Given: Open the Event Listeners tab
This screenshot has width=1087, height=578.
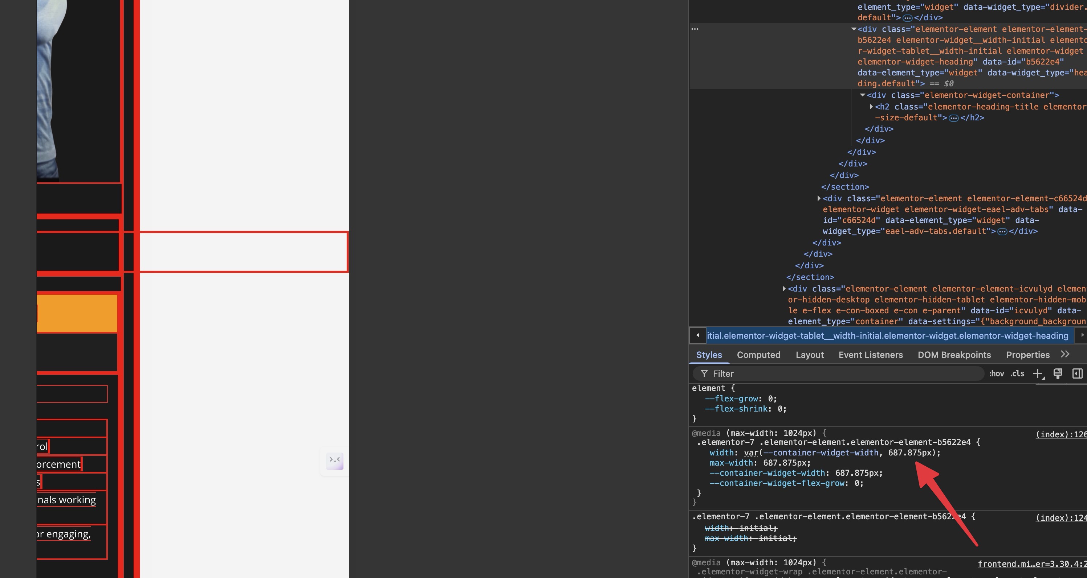Looking at the screenshot, I should (871, 355).
